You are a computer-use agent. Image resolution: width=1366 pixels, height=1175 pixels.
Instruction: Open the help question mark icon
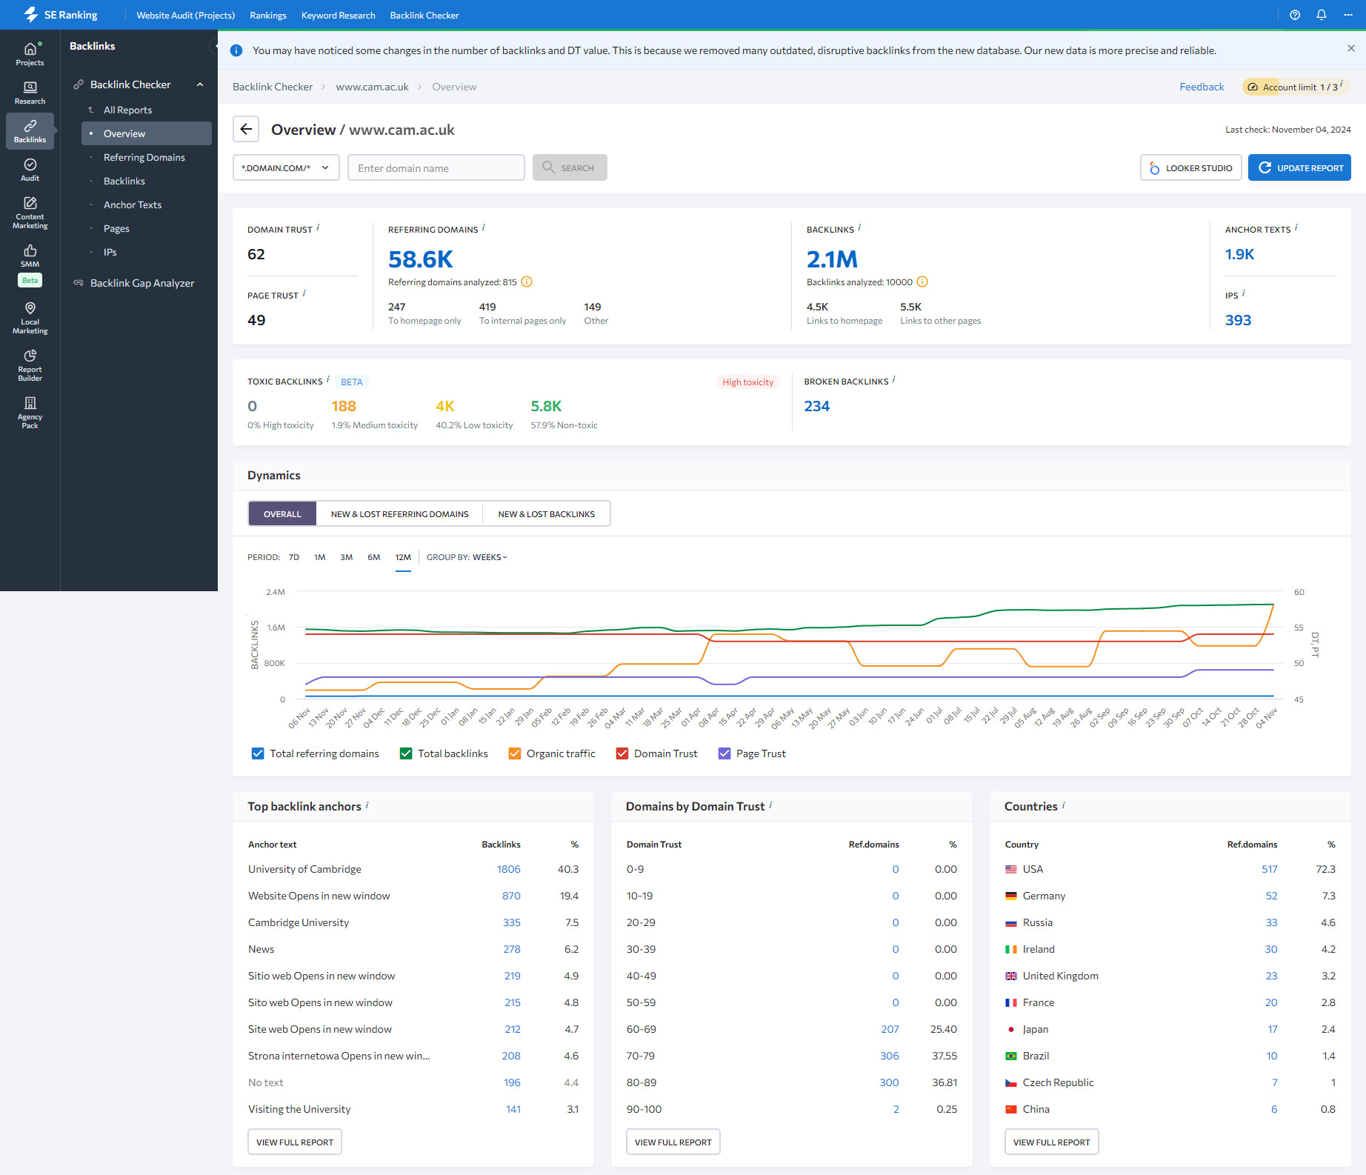pyautogui.click(x=1295, y=15)
